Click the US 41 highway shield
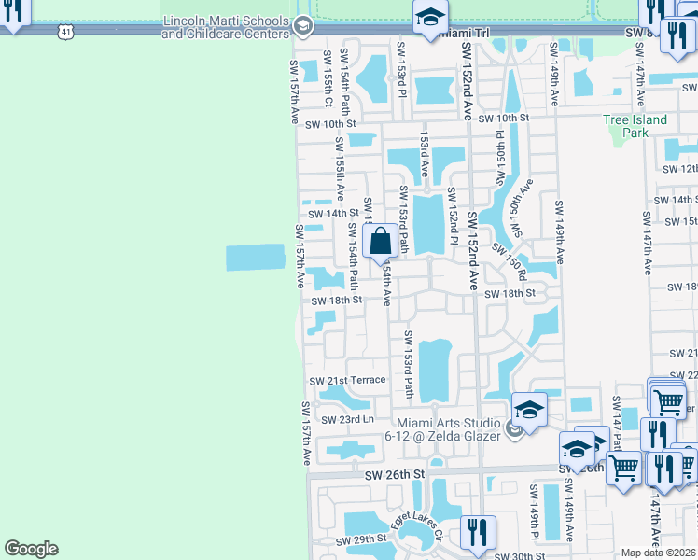This screenshot has width=698, height=560. pyautogui.click(x=65, y=32)
